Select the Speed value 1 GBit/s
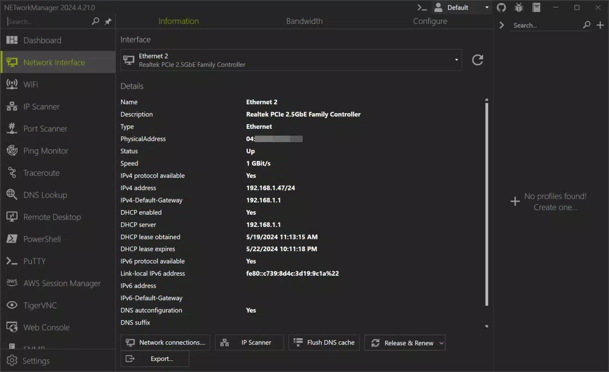The width and height of the screenshot is (609, 372). pyautogui.click(x=259, y=163)
